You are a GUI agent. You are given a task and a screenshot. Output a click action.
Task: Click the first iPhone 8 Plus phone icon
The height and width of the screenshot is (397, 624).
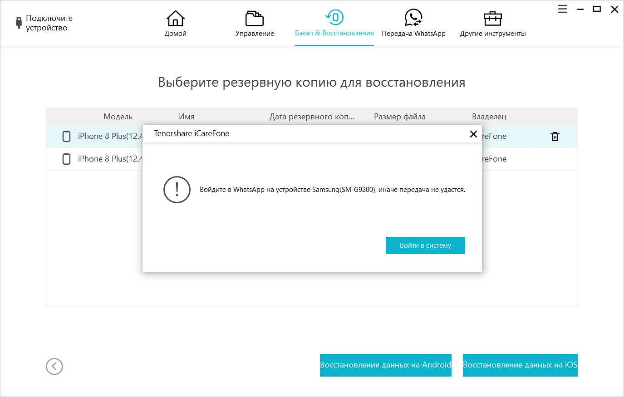pos(66,136)
